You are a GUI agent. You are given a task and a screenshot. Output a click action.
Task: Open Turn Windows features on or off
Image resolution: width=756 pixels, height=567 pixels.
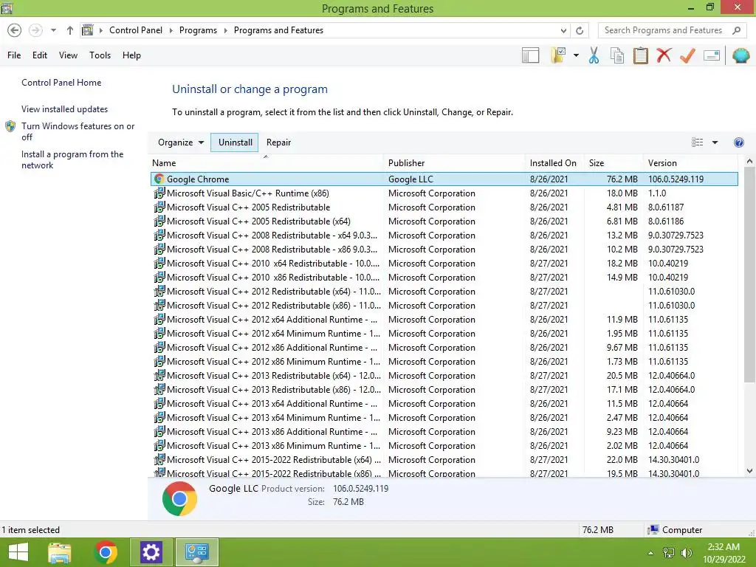coord(78,131)
